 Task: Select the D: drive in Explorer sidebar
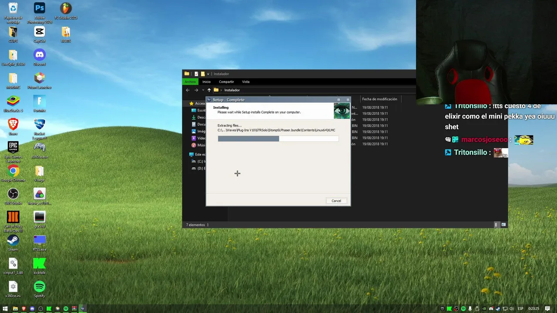click(x=199, y=168)
